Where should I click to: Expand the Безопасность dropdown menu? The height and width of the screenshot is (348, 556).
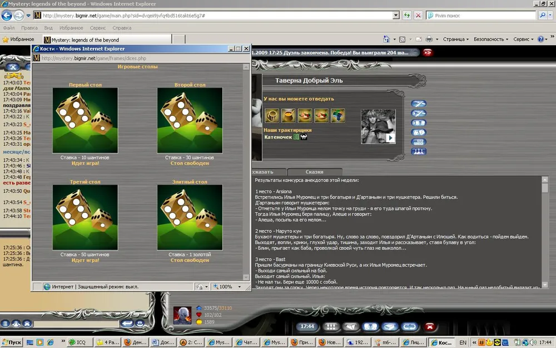coord(490,40)
